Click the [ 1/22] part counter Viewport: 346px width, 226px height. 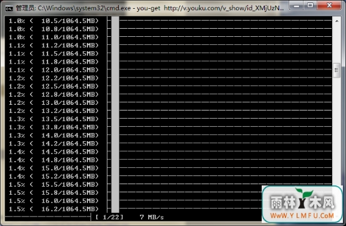click(x=109, y=217)
